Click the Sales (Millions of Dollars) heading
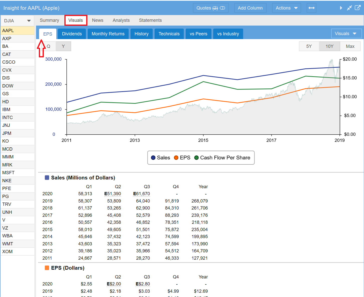 pos(83,178)
